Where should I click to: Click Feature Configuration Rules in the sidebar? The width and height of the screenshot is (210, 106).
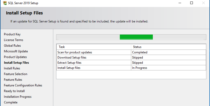click(23, 85)
